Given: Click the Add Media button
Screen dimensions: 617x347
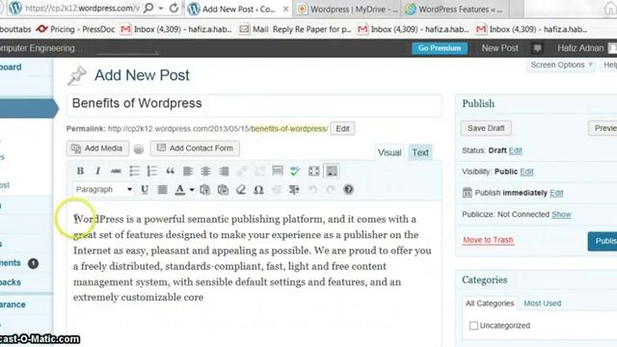Looking at the screenshot, I should click(x=97, y=148).
